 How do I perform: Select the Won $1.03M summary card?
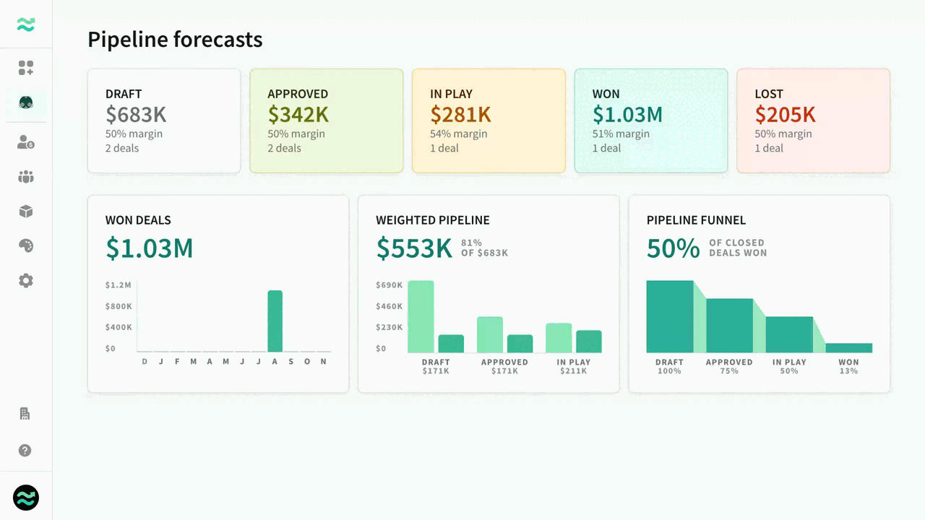[650, 121]
